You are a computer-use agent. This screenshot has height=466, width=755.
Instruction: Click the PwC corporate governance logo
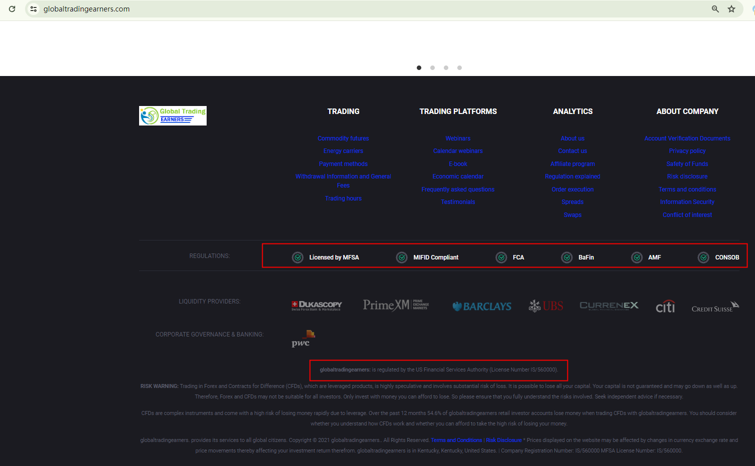pos(303,338)
